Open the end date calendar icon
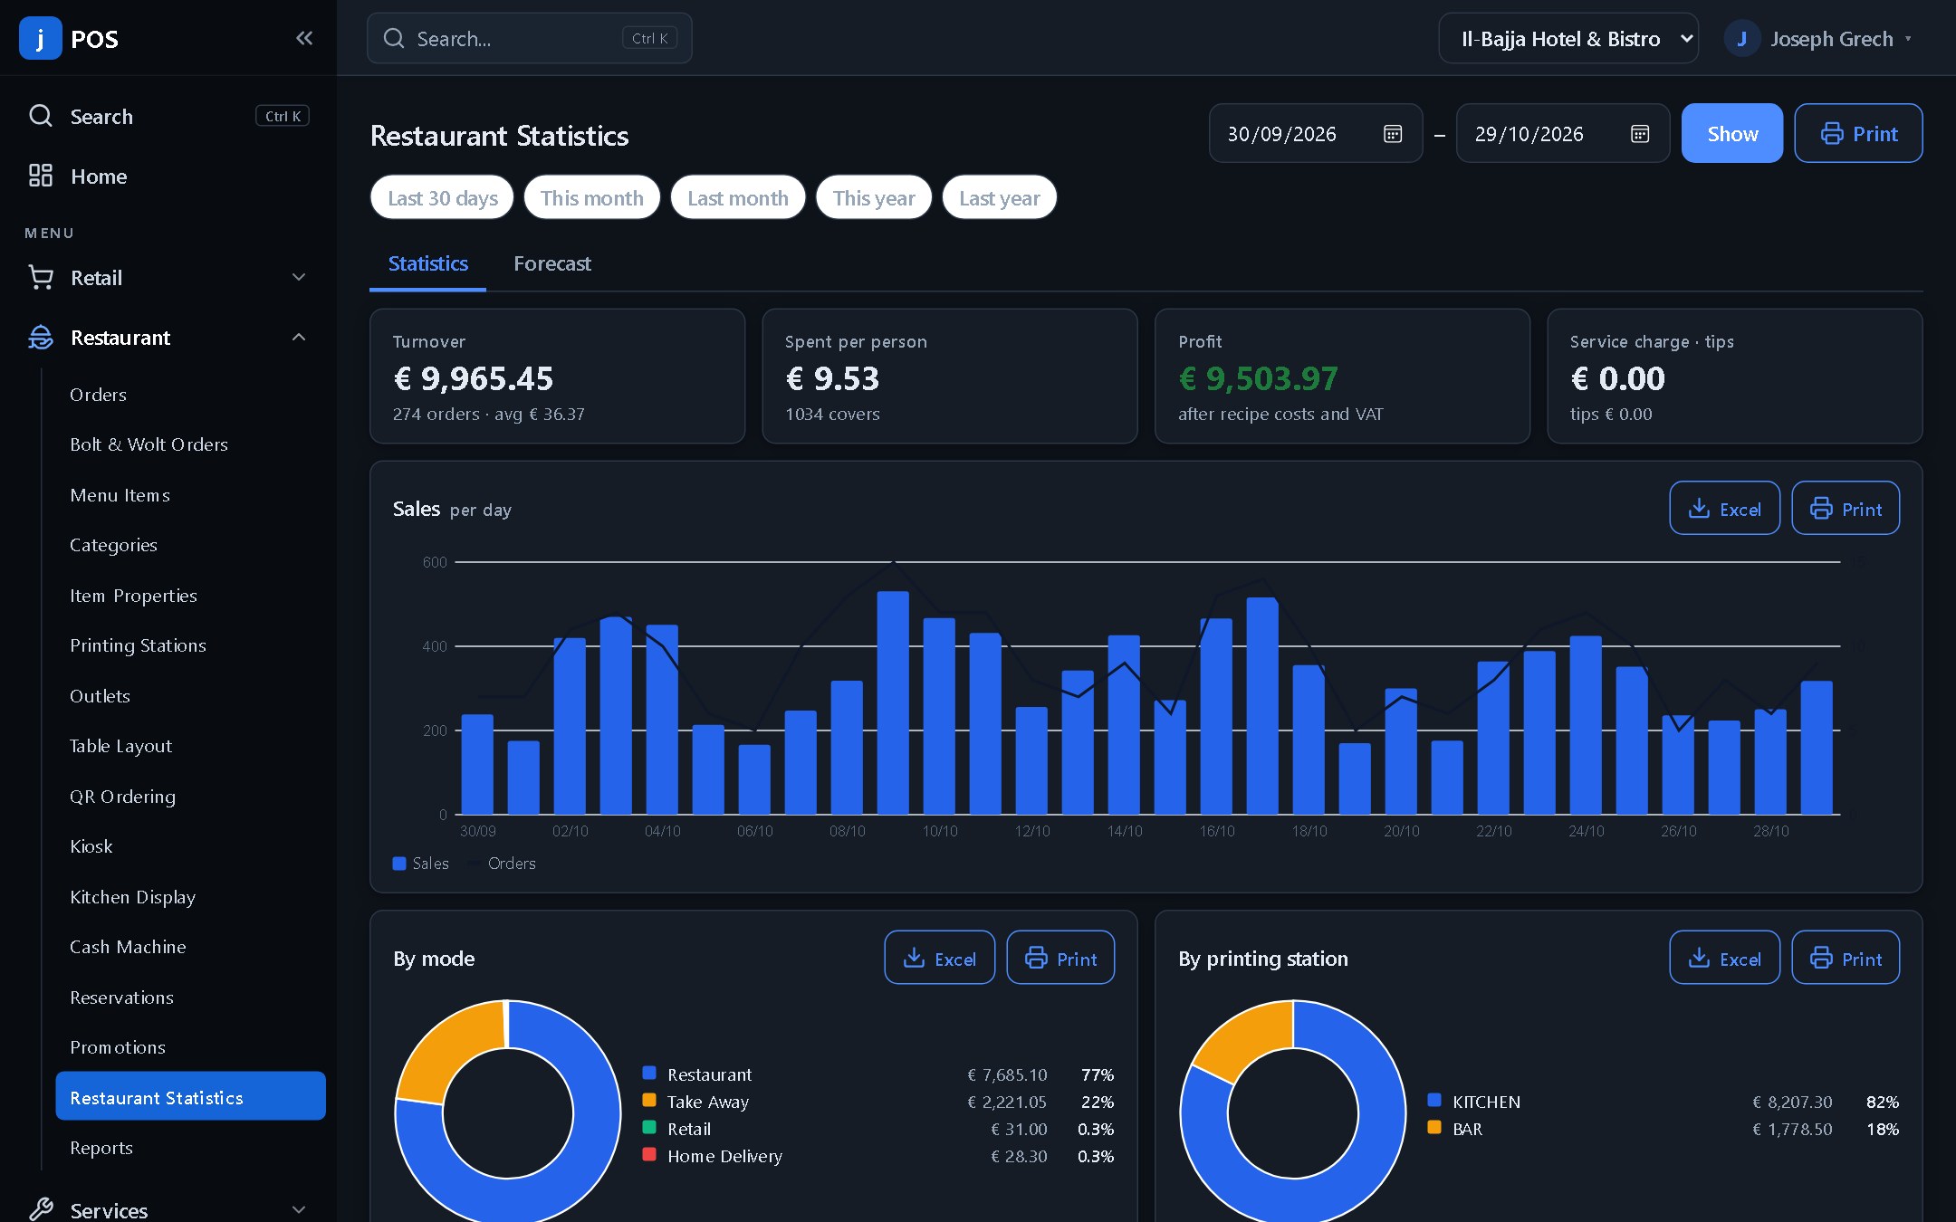This screenshot has width=1956, height=1222. click(1640, 134)
